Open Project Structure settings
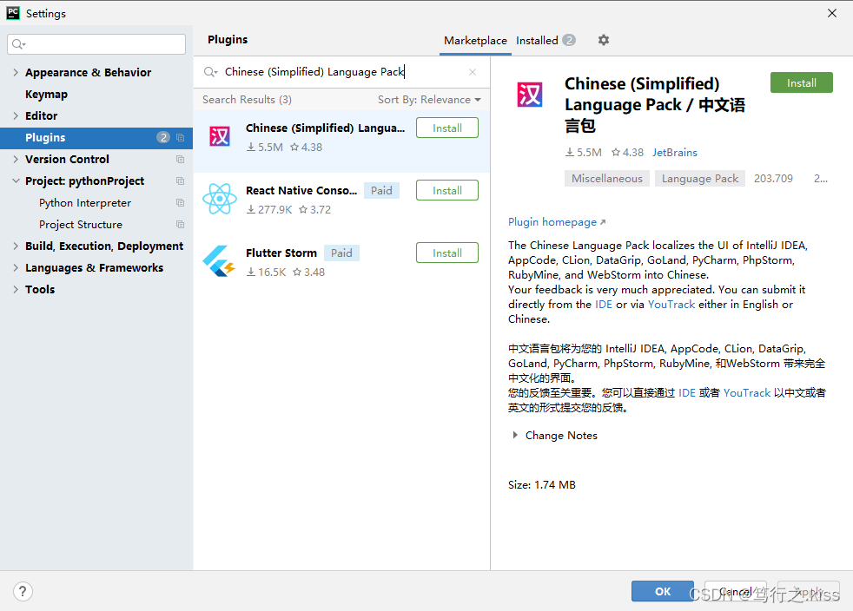853x611 pixels. click(81, 225)
